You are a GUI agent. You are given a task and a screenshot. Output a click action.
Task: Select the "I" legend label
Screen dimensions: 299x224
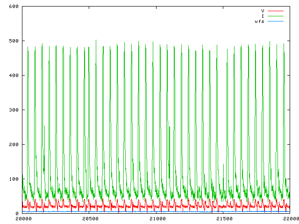[x=263, y=16]
